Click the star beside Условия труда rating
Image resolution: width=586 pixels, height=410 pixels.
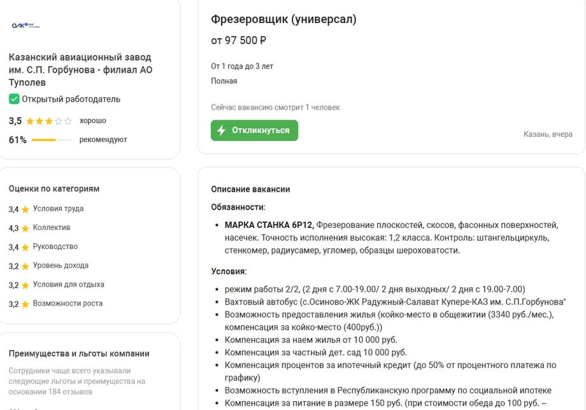click(x=25, y=209)
